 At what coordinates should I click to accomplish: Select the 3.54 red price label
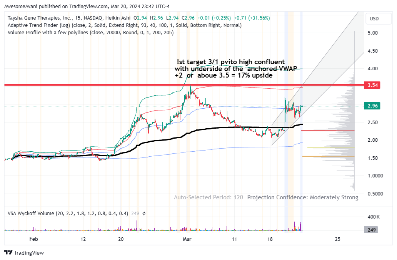[372, 85]
